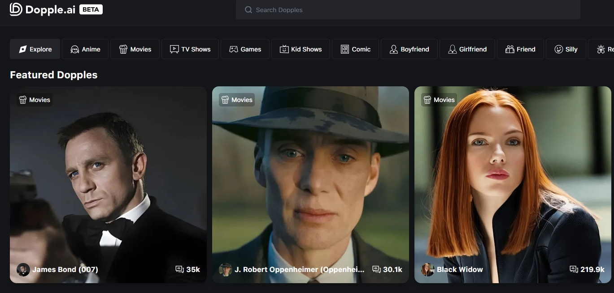Click the small Black Widow avatar icon
The width and height of the screenshot is (614, 293).
pyautogui.click(x=428, y=269)
